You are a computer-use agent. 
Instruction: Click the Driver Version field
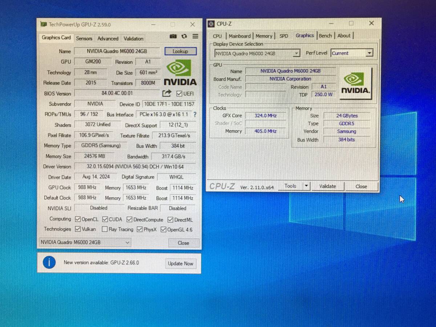pos(135,166)
